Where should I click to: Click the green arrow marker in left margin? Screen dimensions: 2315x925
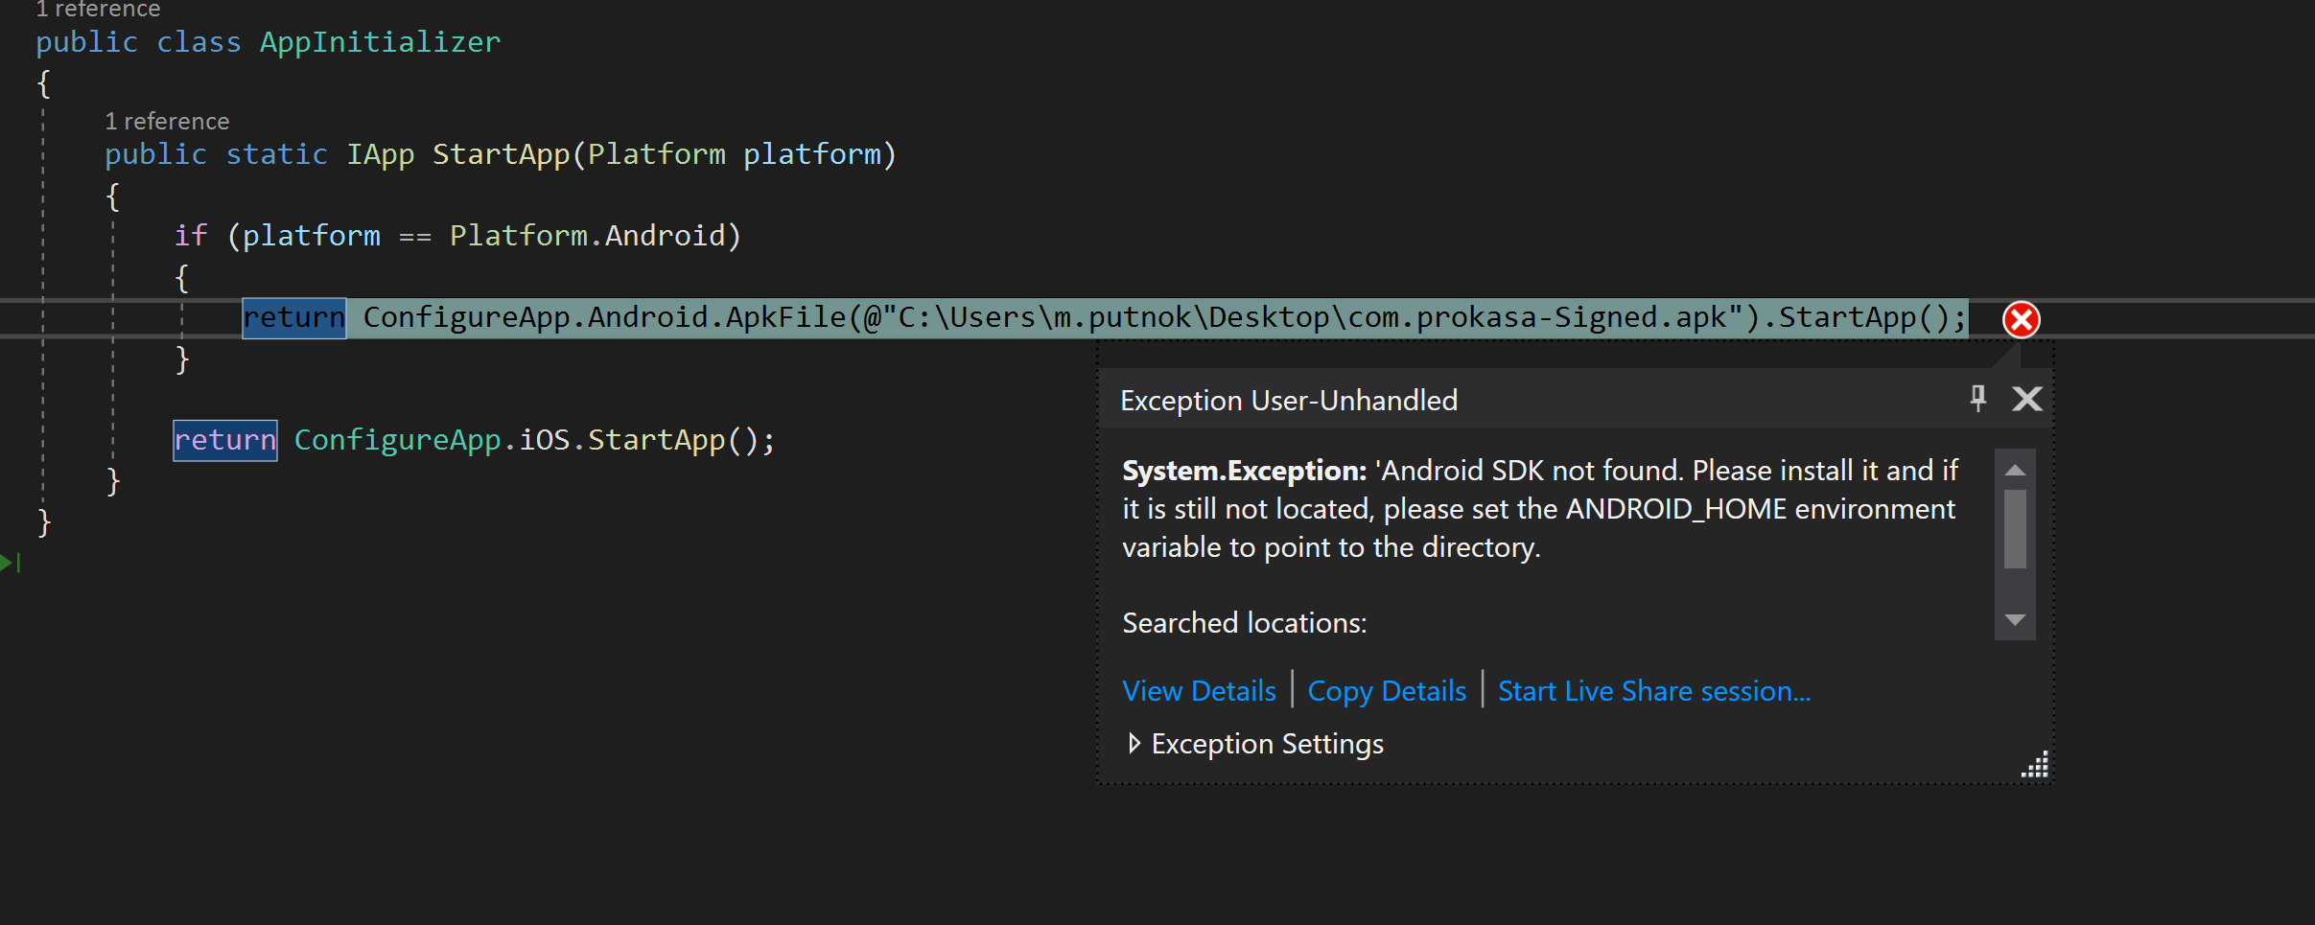[x=8, y=563]
